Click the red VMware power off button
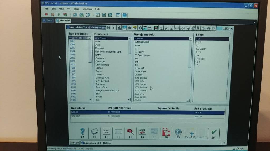 coord(46,15)
